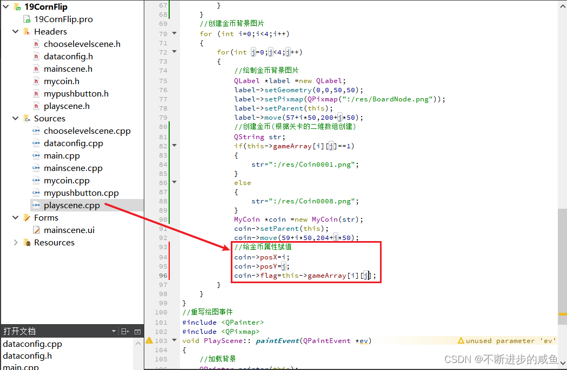Open the 打开文档 pane dropdown arrow
This screenshot has height=370, width=567.
coord(114,331)
